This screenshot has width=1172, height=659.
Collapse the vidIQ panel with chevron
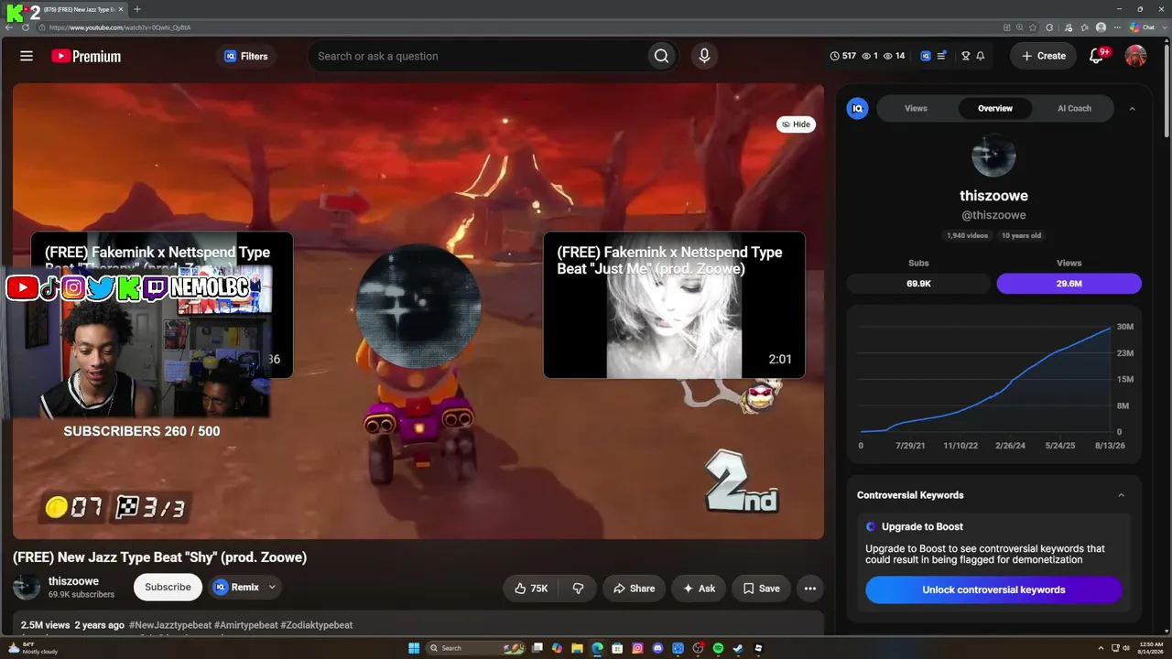pyautogui.click(x=1132, y=108)
